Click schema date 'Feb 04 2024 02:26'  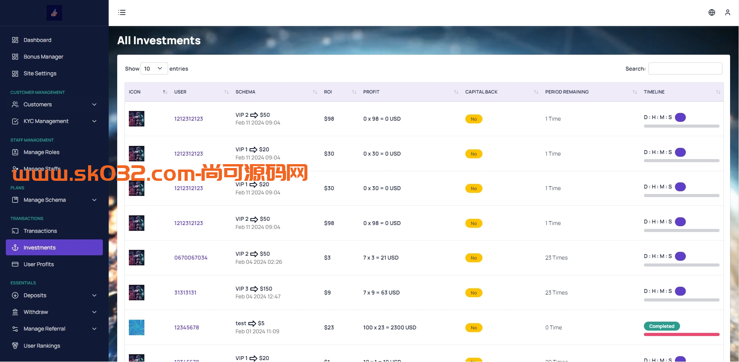[258, 262]
